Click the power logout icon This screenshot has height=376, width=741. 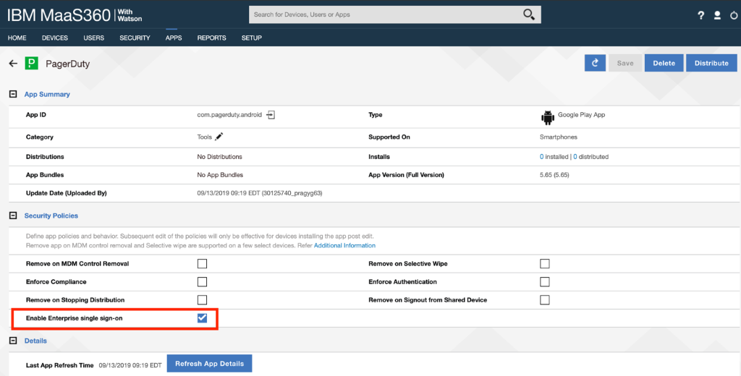click(734, 15)
